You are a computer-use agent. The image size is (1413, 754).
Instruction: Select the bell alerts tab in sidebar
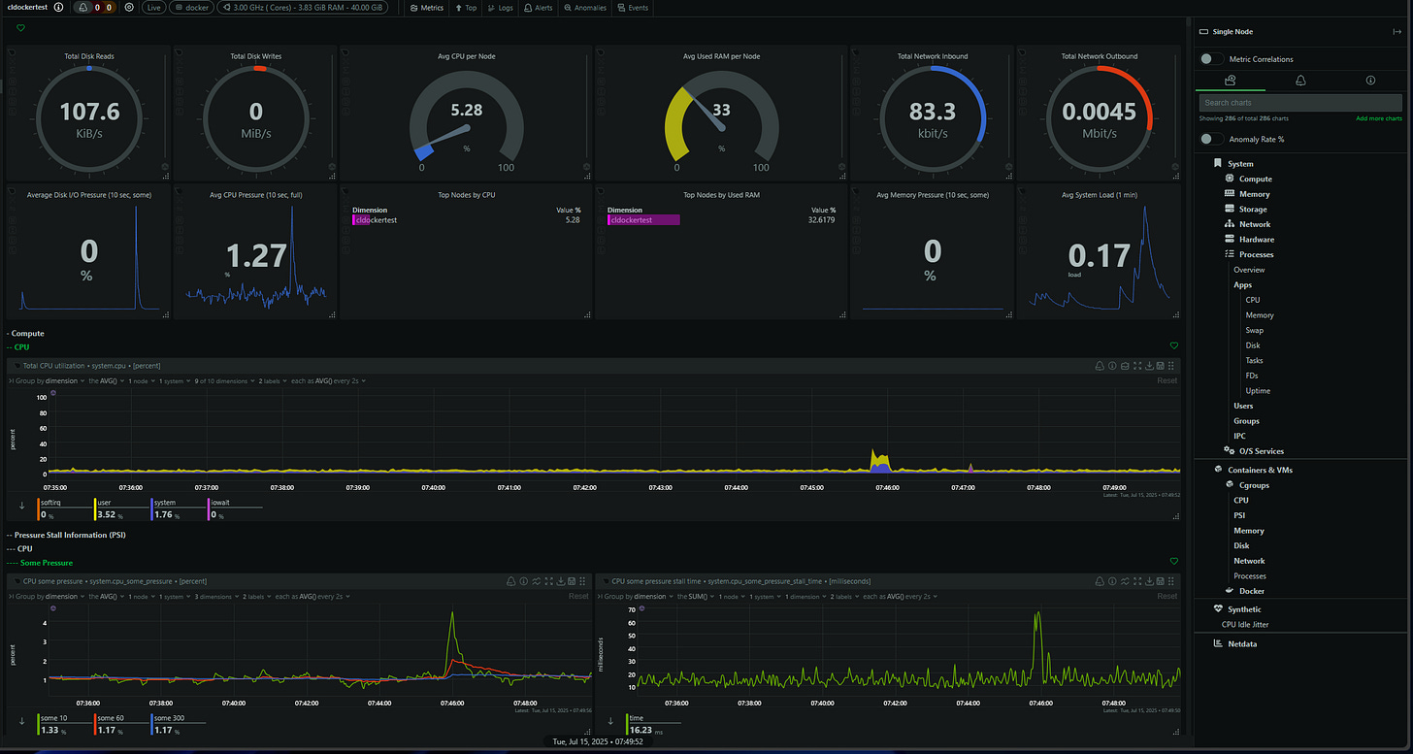pos(1300,81)
